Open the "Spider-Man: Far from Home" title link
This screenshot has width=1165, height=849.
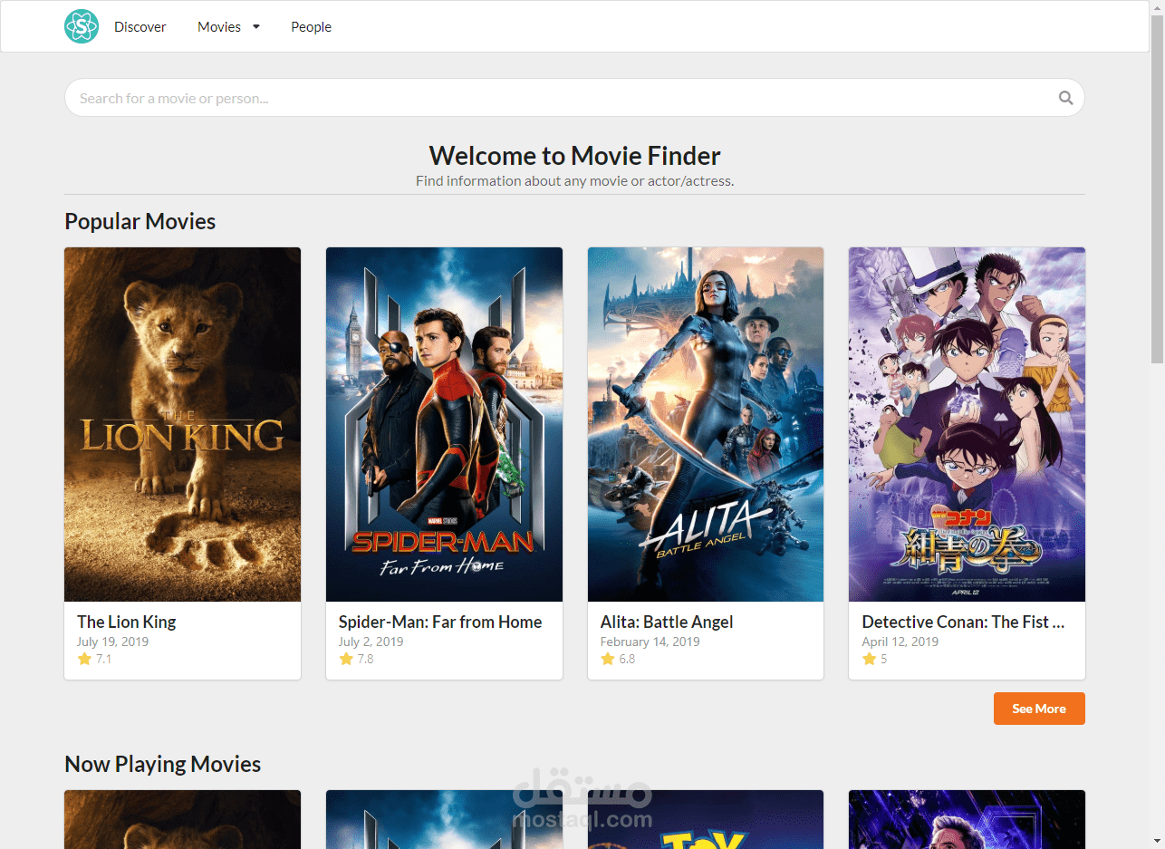pos(440,622)
